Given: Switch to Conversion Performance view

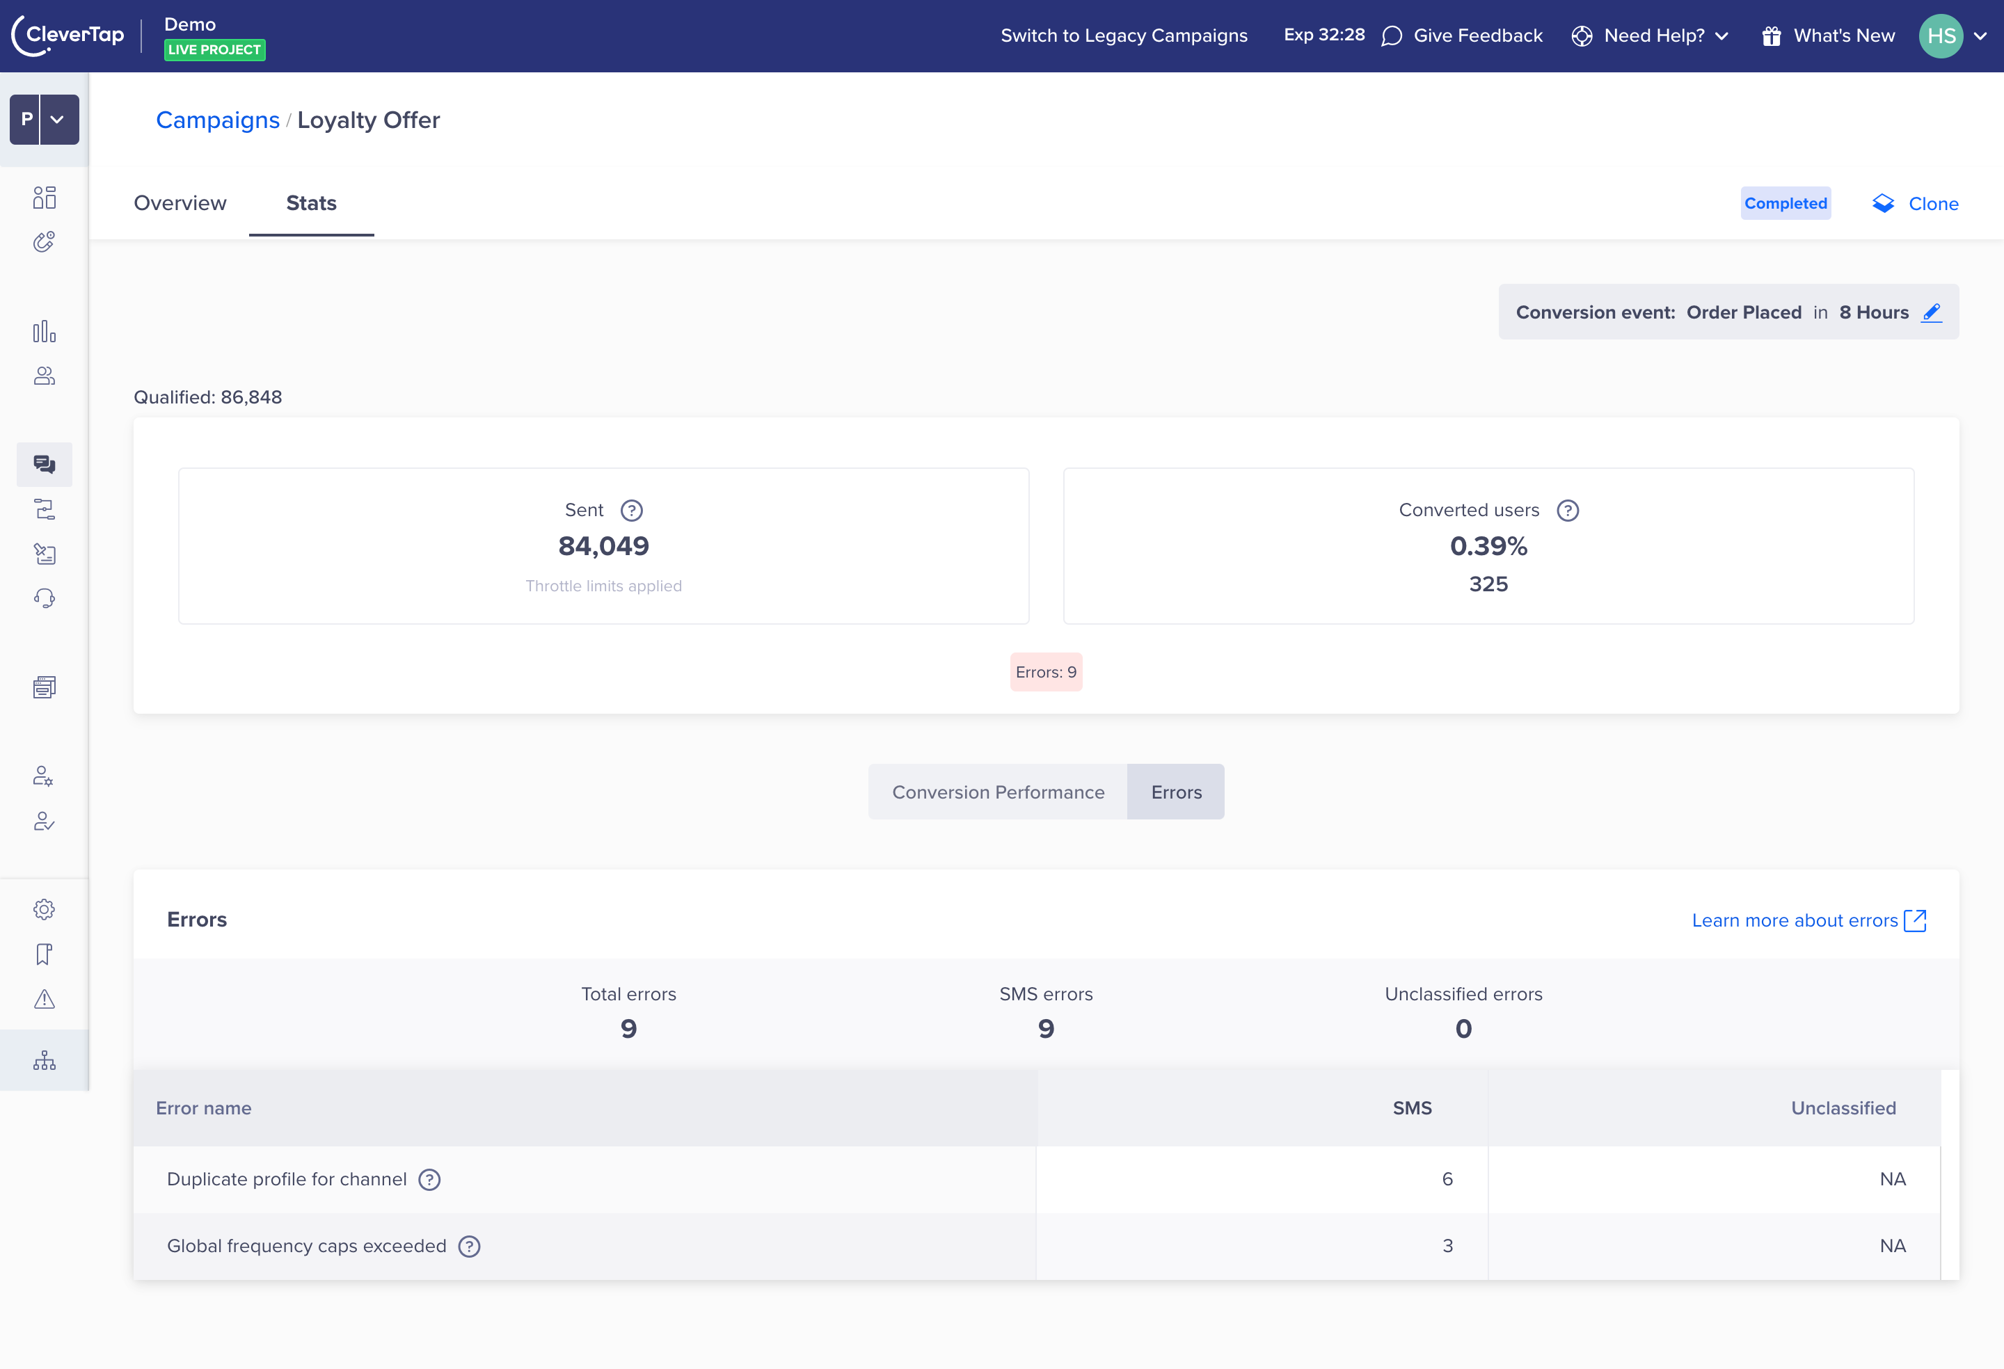Looking at the screenshot, I should click(x=998, y=792).
